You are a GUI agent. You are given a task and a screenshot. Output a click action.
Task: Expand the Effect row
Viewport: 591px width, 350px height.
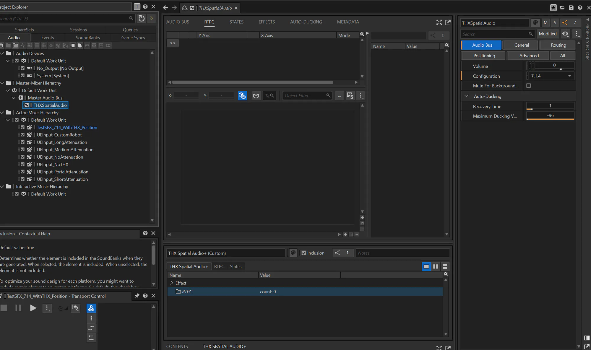click(x=171, y=283)
